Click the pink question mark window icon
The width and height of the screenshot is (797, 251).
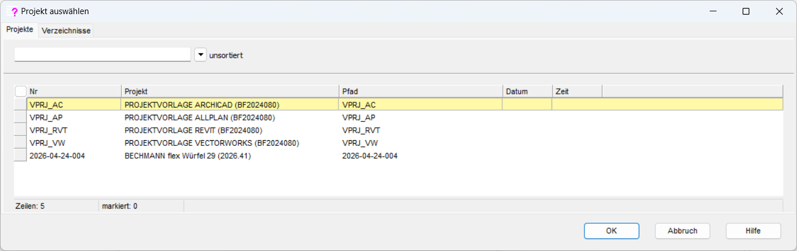click(x=13, y=11)
